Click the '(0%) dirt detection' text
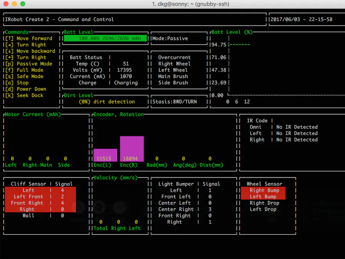 tap(107, 102)
